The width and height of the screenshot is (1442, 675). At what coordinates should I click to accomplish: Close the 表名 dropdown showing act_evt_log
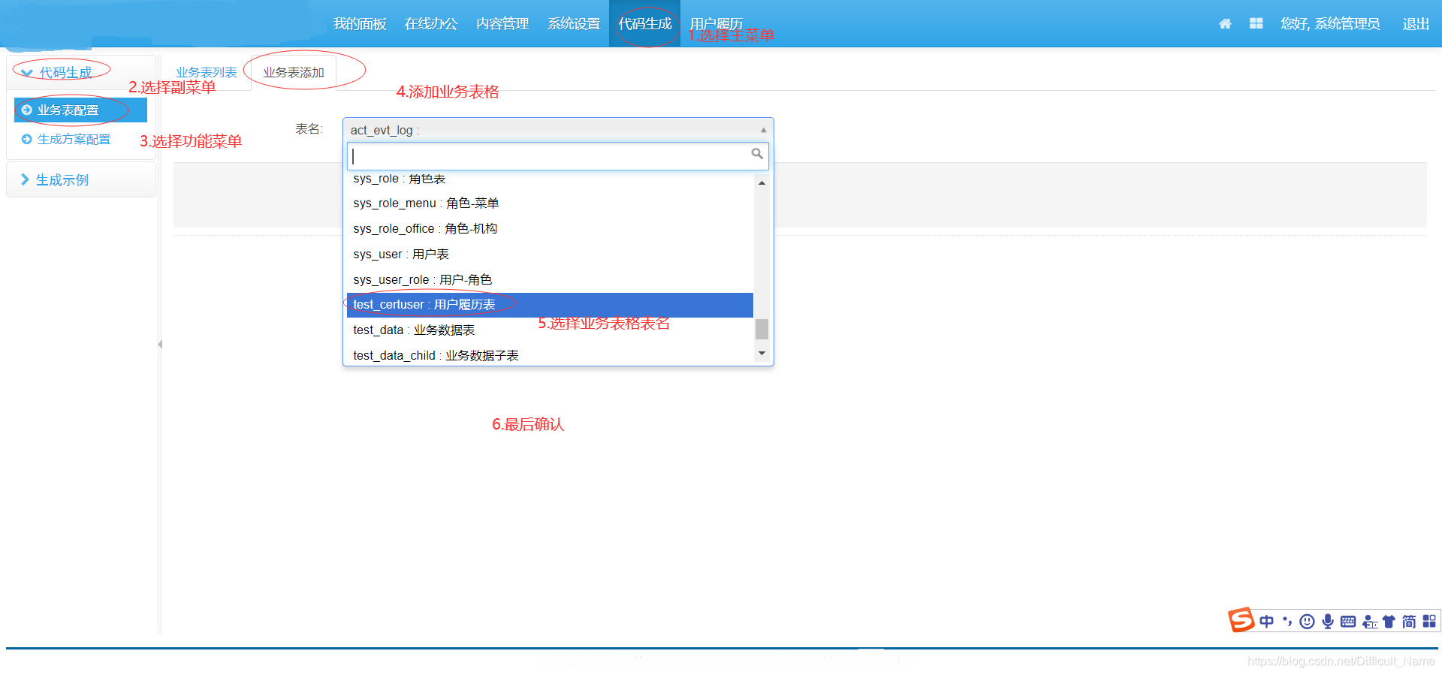[x=558, y=130]
